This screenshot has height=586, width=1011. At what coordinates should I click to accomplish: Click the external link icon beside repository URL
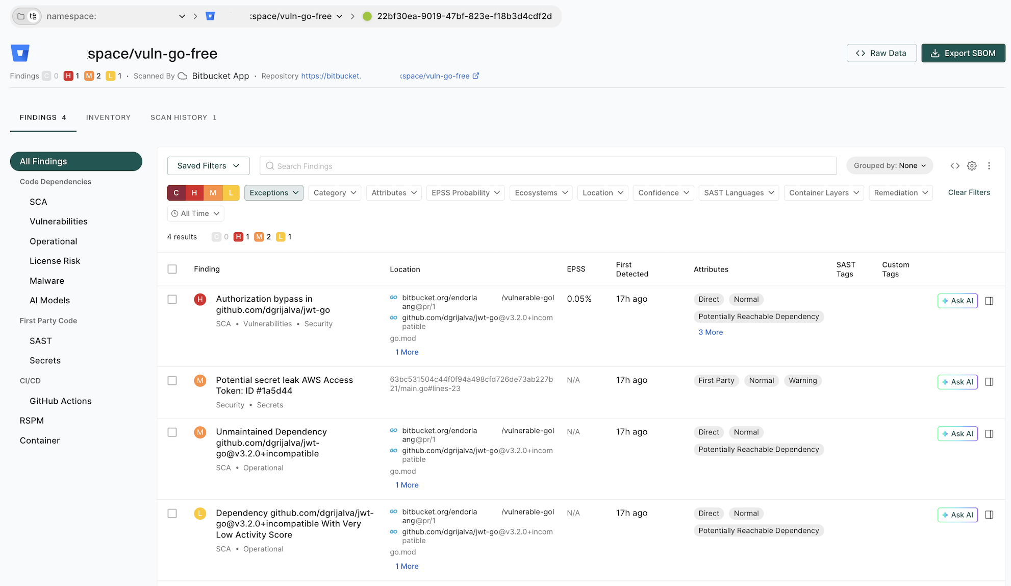[x=476, y=76]
